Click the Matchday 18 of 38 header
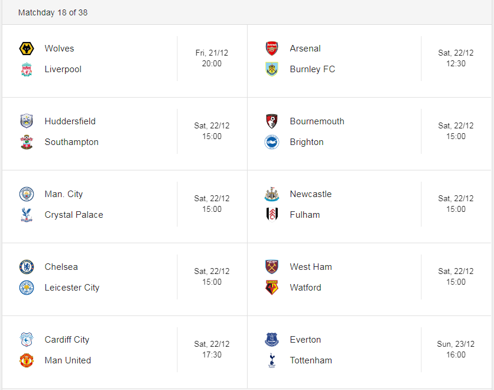Viewport: 494px width, 390px height. click(x=53, y=12)
